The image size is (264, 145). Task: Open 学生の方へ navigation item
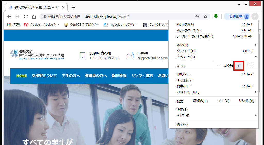click(71, 76)
